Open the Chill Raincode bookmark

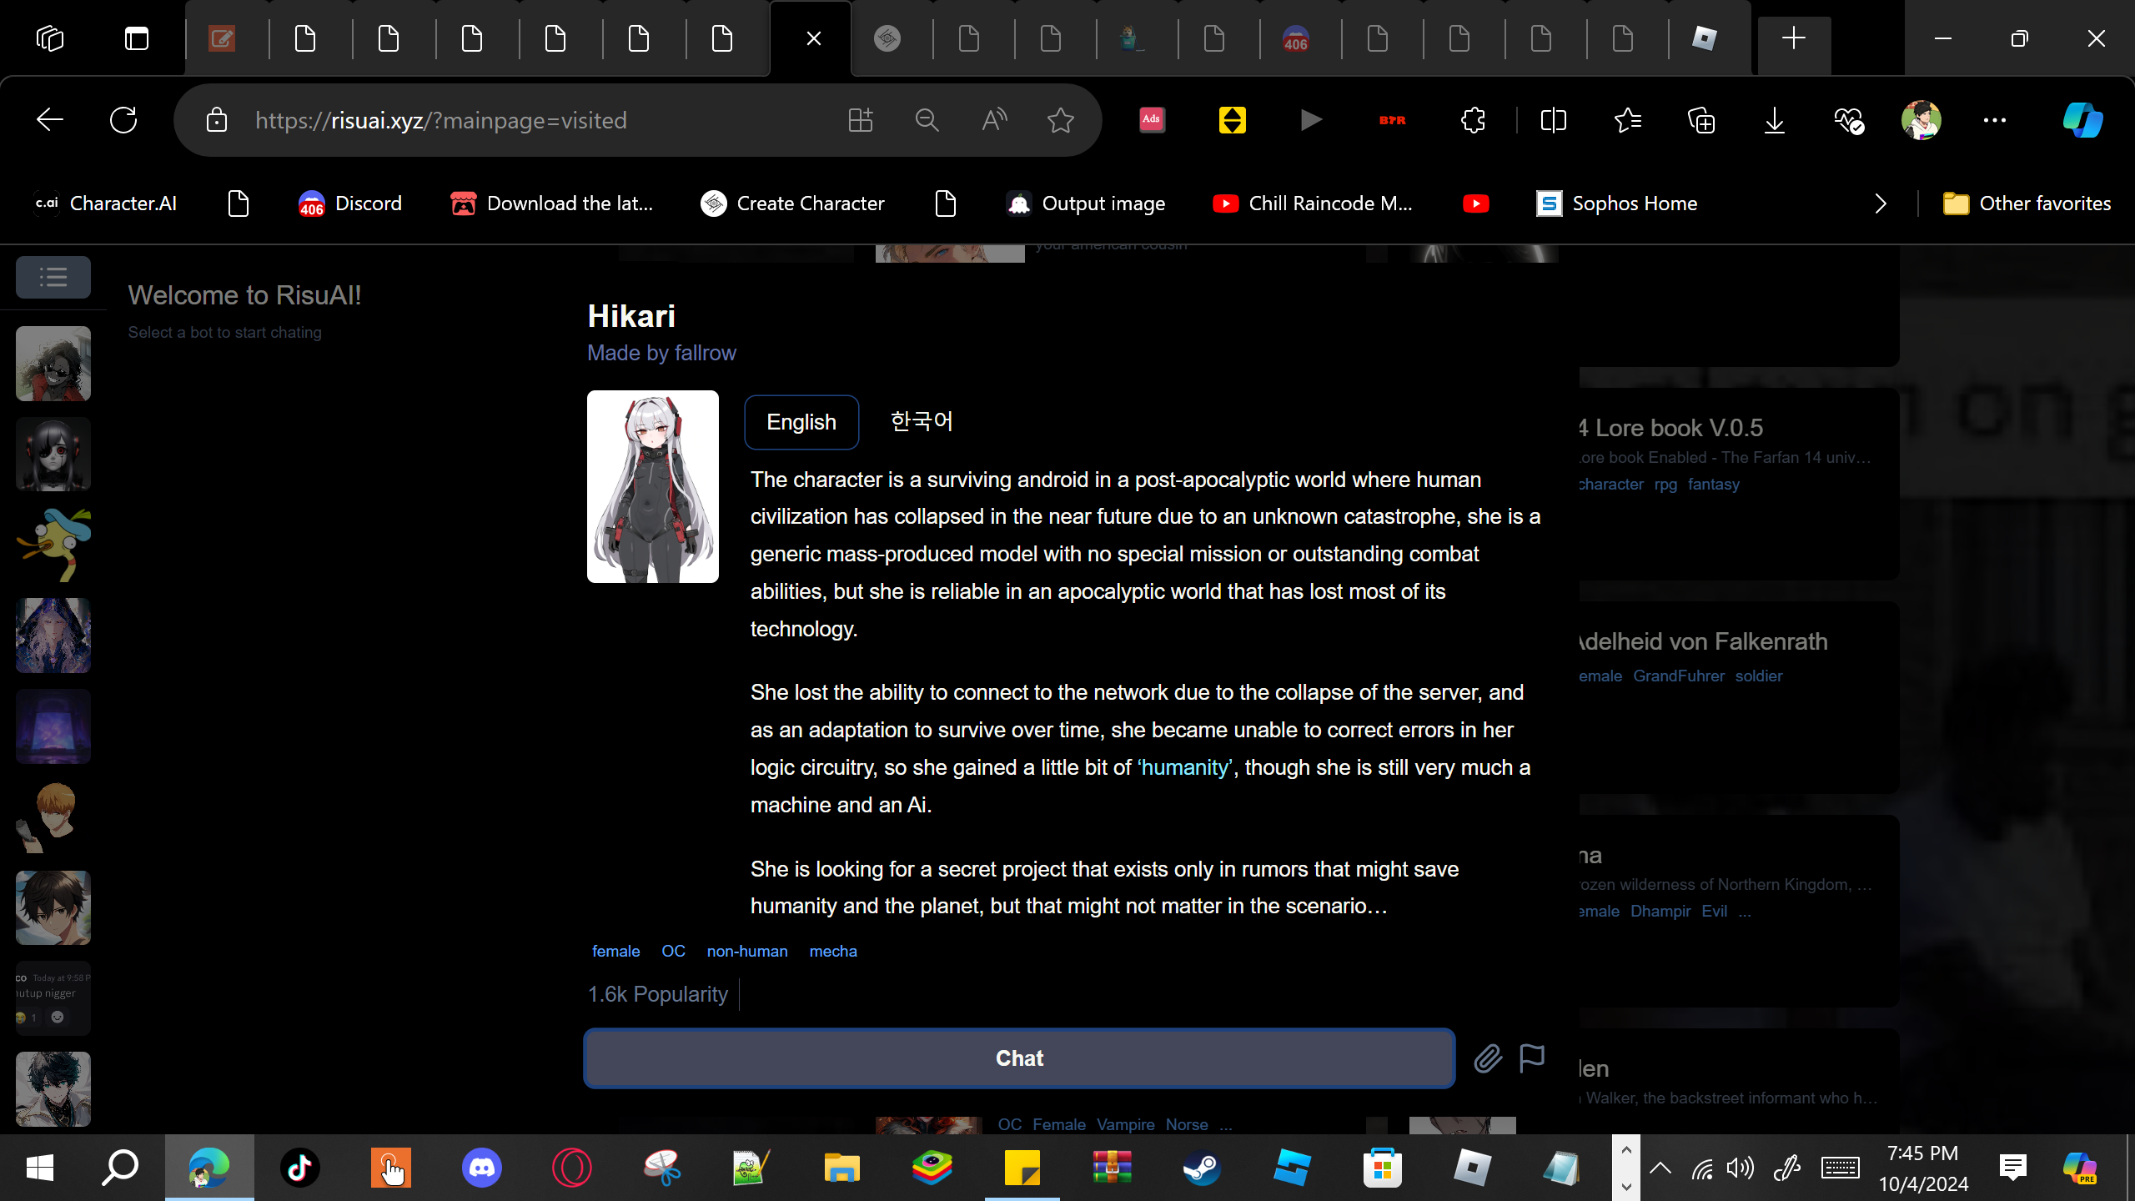coord(1313,204)
